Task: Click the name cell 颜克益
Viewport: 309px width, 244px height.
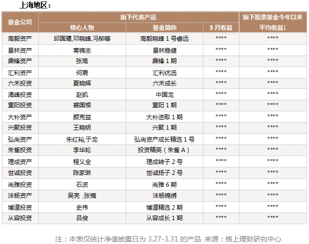Action: pos(82,117)
